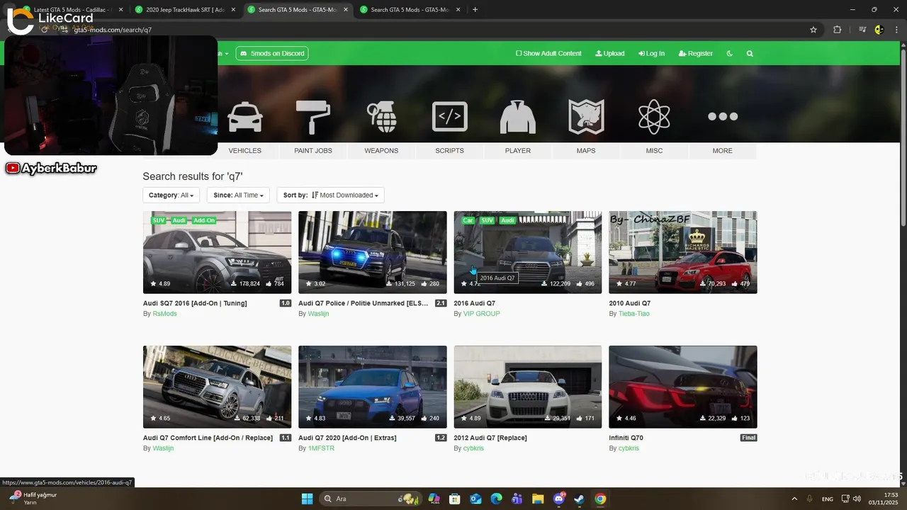Image resolution: width=907 pixels, height=510 pixels.
Task: Toggle dark mode moon icon
Action: point(730,53)
